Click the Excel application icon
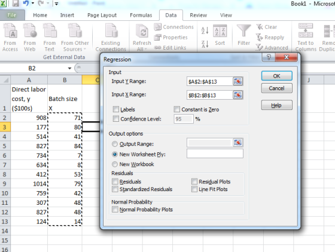This screenshot has height=252, width=335. [3, 3]
